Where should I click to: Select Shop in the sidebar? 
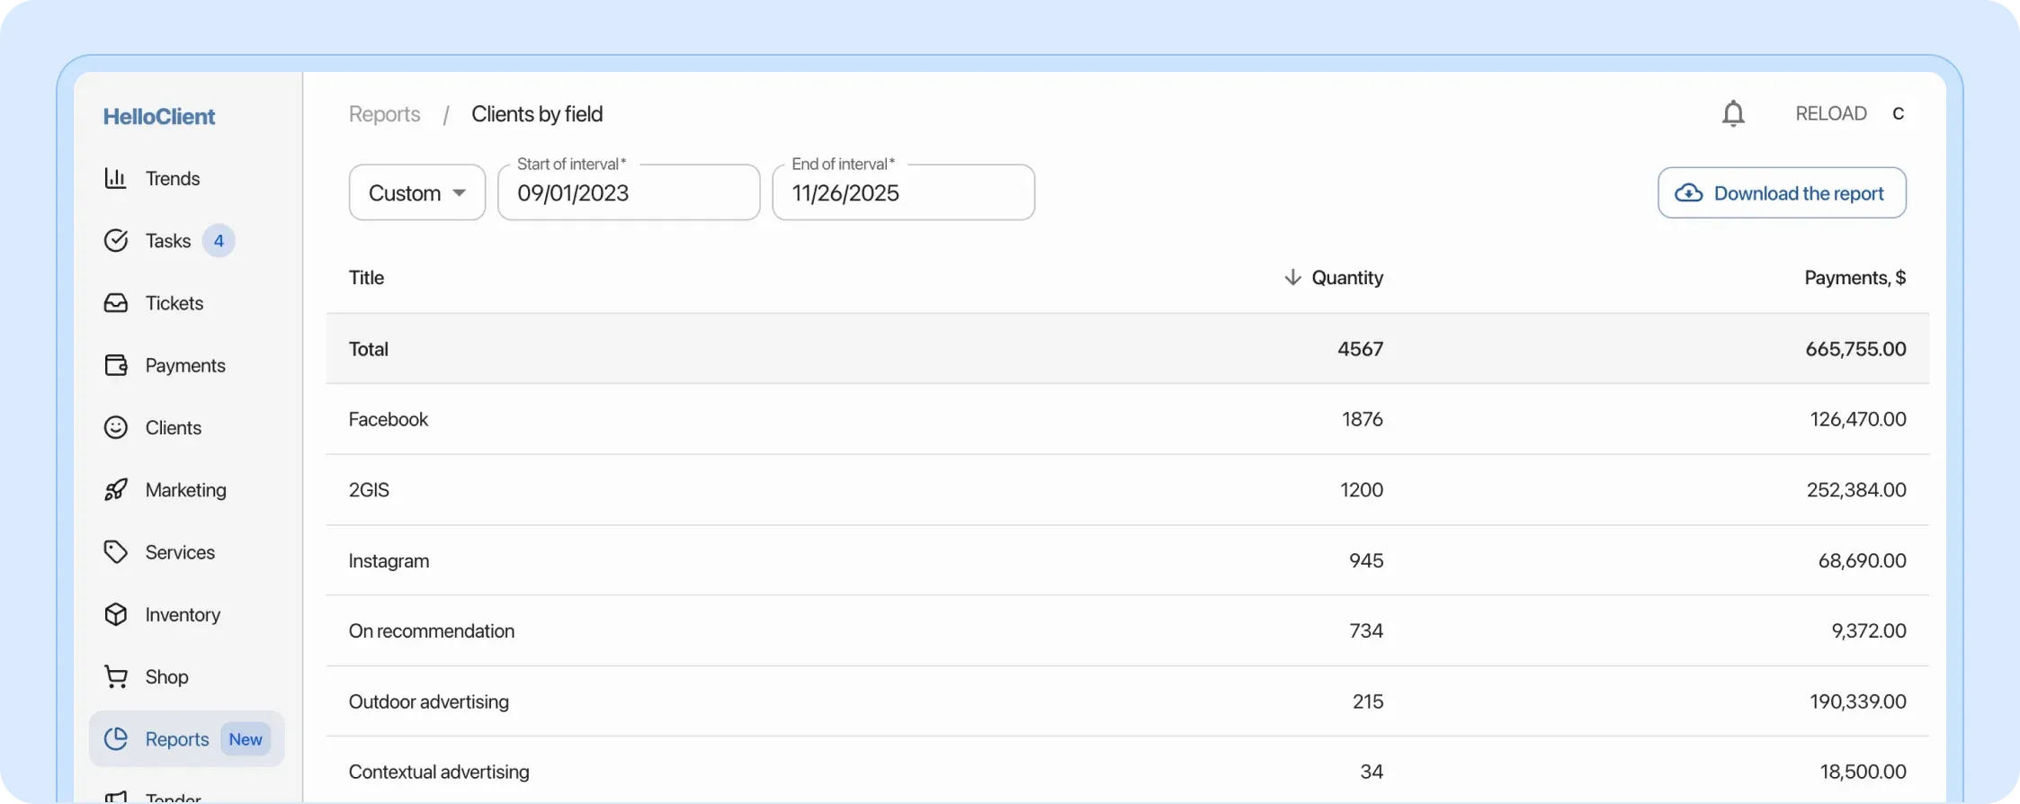tap(166, 676)
